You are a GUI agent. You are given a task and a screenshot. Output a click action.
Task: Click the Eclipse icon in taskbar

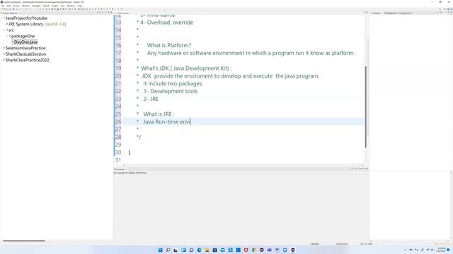pyautogui.click(x=292, y=250)
